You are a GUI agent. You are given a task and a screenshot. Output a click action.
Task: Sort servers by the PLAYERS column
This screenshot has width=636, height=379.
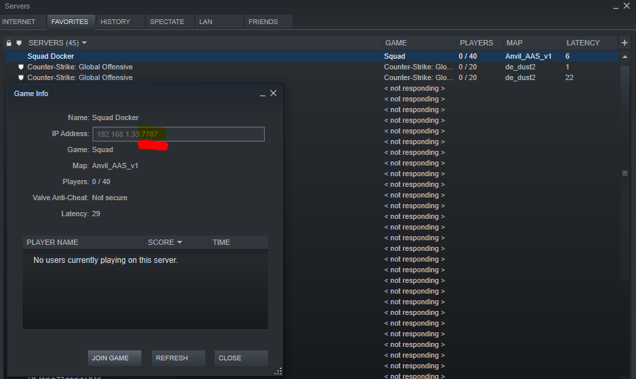pyautogui.click(x=479, y=43)
